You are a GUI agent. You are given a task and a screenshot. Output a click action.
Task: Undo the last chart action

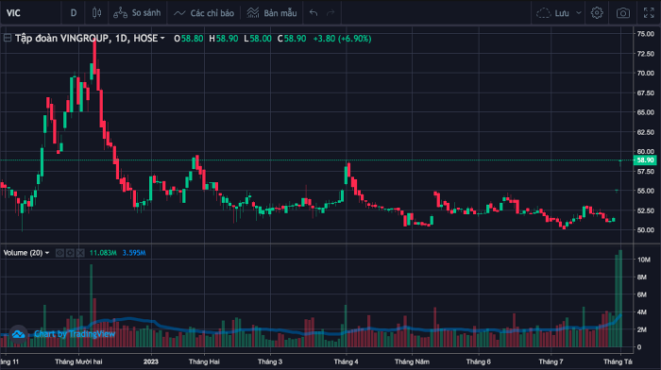[x=314, y=13]
